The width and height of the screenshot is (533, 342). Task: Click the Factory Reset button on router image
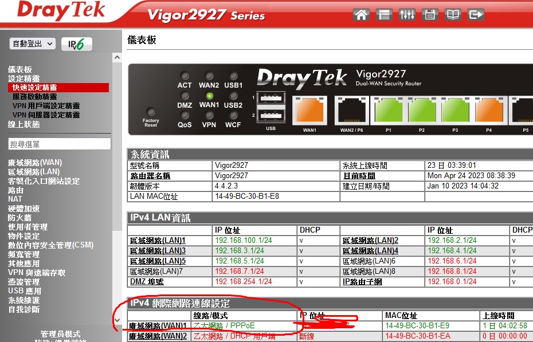(151, 113)
